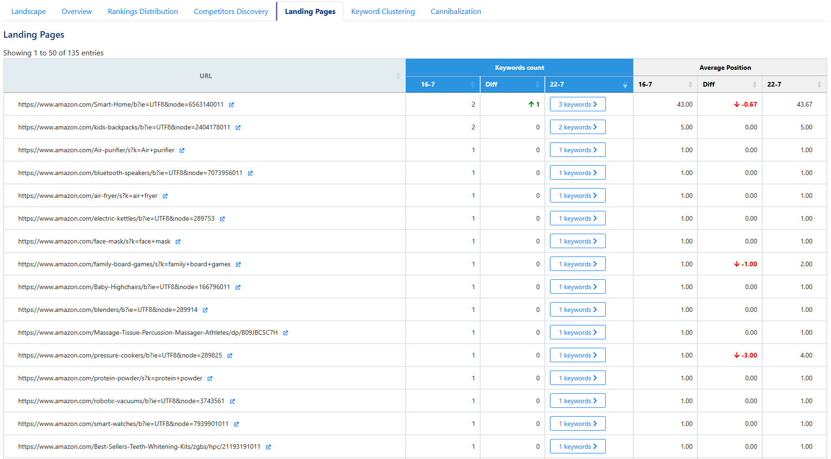Open external link icon for robotic-vacuums URL
The image size is (831, 459).
click(x=232, y=401)
